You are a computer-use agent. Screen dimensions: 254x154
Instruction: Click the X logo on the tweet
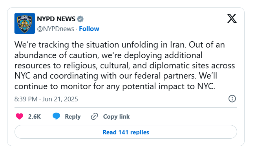click(232, 18)
